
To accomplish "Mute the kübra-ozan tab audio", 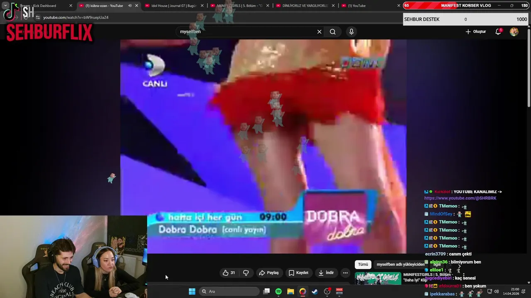I will 129,6.
